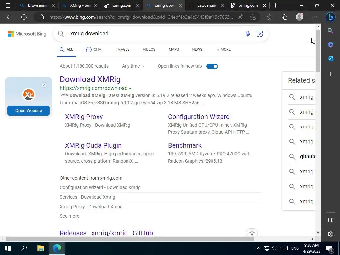The width and height of the screenshot is (340, 255).
Task: Click the search magnifier in Bing box
Action: (61, 34)
